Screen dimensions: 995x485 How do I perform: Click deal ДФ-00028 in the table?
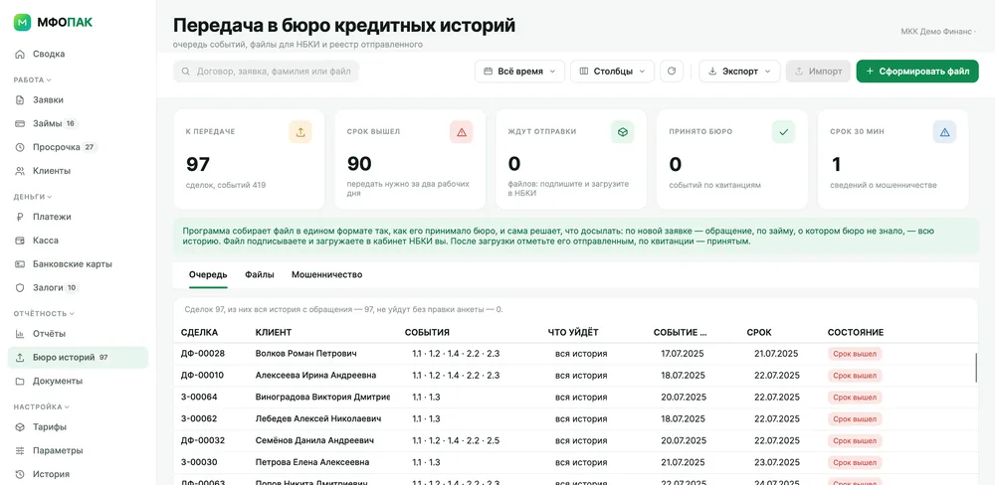202,353
